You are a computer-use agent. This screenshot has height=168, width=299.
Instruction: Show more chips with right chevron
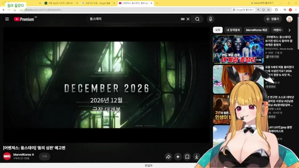pyautogui.click(x=289, y=30)
